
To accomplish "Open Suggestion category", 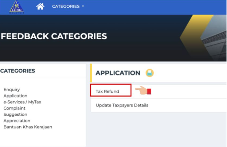I will click(x=15, y=114).
